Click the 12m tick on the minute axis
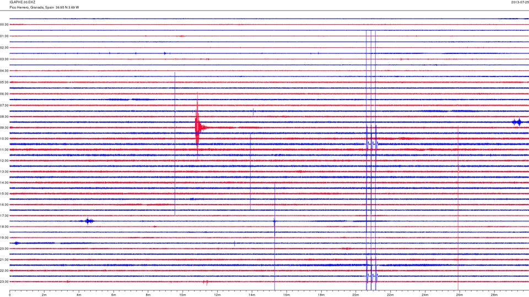Screen dimensions: 529x297 217,295
